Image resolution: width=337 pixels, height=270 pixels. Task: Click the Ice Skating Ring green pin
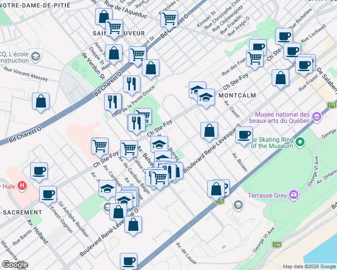click(x=301, y=142)
